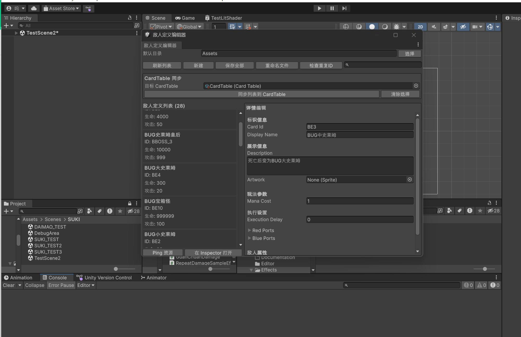This screenshot has width=521, height=337.
Task: Click the Scene view gizmos icon
Action: coord(490,27)
